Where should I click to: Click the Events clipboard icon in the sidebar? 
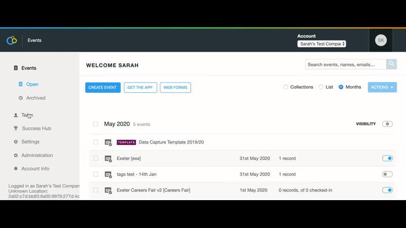pyautogui.click(x=16, y=68)
